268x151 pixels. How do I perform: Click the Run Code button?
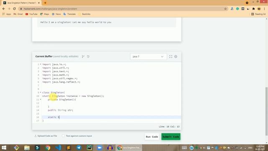point(152,137)
